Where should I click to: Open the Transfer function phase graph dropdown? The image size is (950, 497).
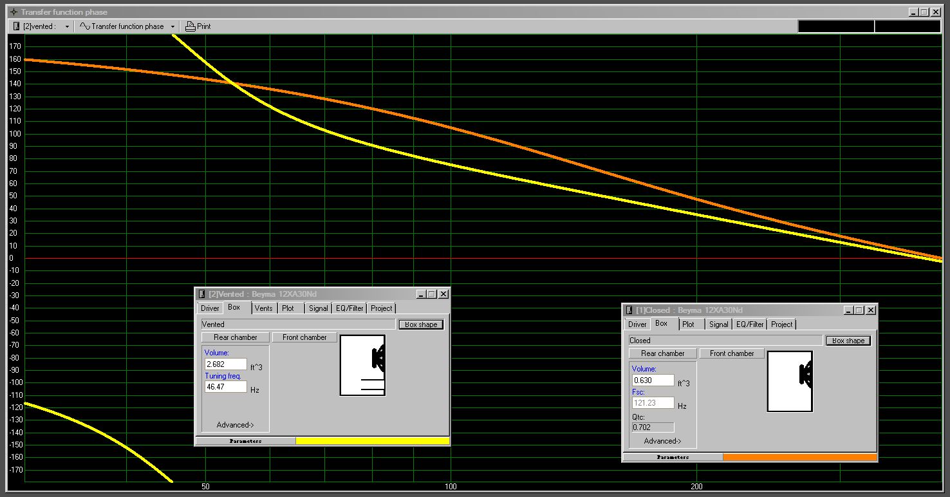coord(172,26)
